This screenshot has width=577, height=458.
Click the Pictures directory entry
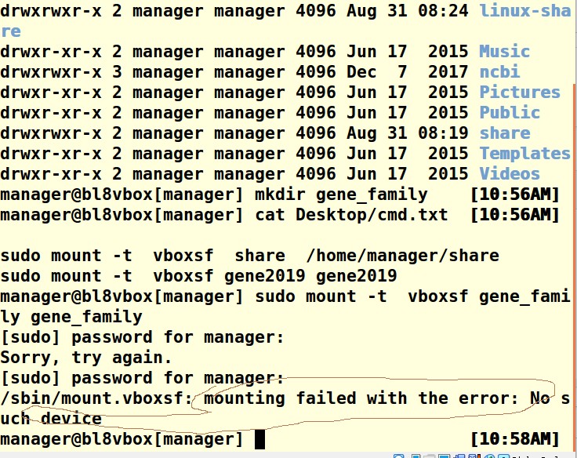[x=520, y=92]
